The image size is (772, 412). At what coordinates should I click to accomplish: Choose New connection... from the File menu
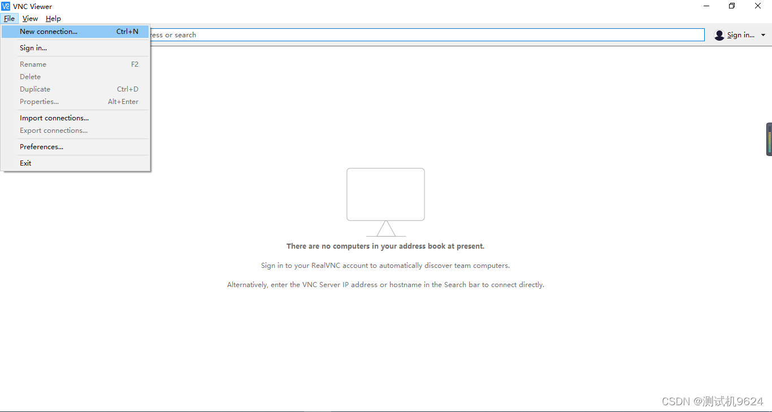coord(75,32)
